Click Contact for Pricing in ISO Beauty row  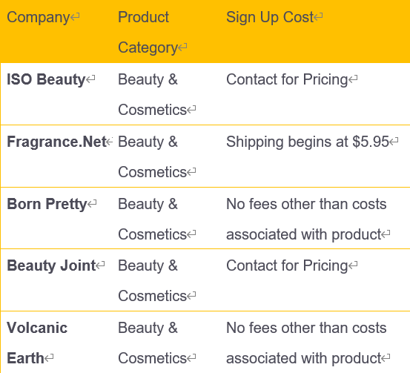287,79
